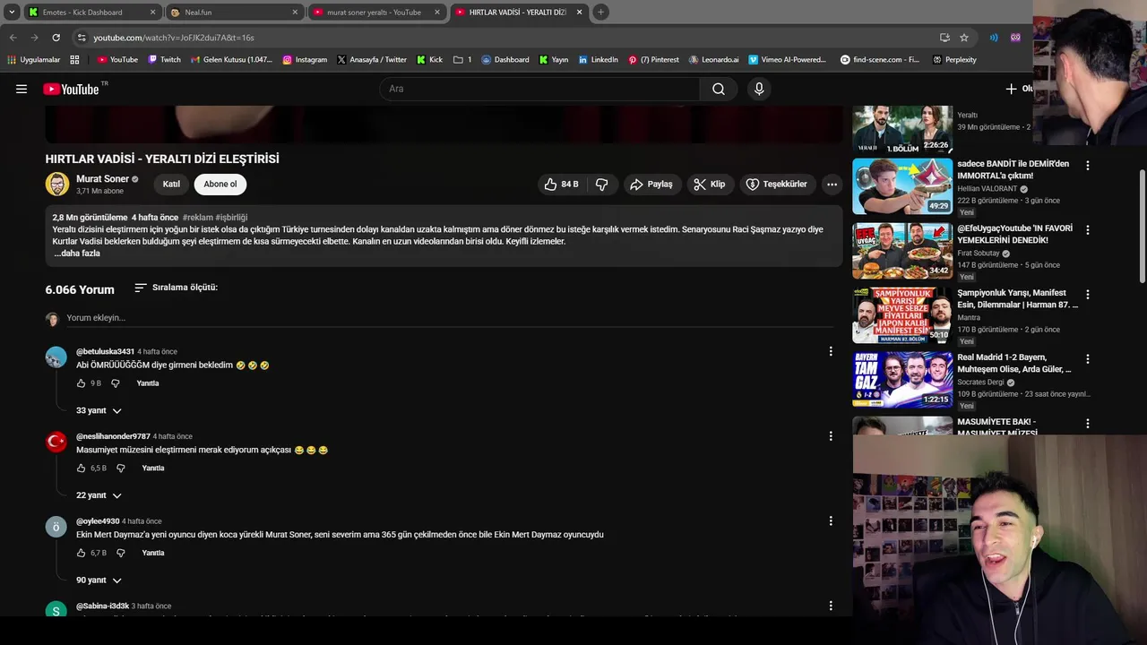Open the tab search dropdown arrow
Image resolution: width=1147 pixels, height=645 pixels.
click(12, 13)
